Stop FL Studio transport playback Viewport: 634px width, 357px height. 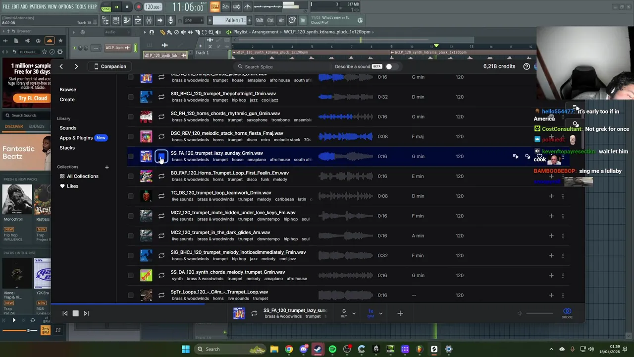127,7
